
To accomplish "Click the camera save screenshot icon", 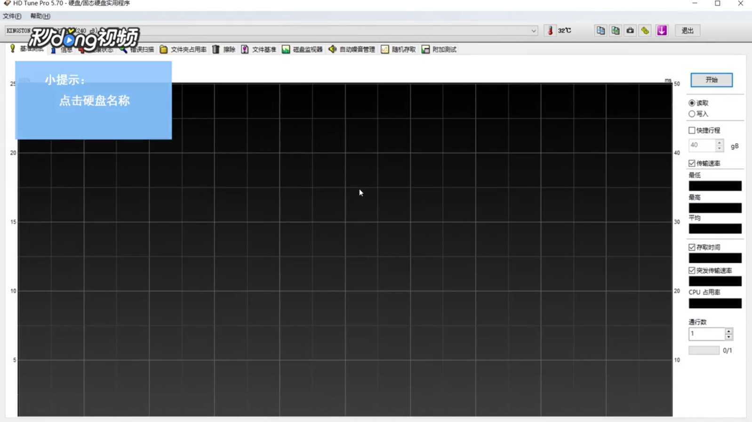I will pyautogui.click(x=630, y=31).
